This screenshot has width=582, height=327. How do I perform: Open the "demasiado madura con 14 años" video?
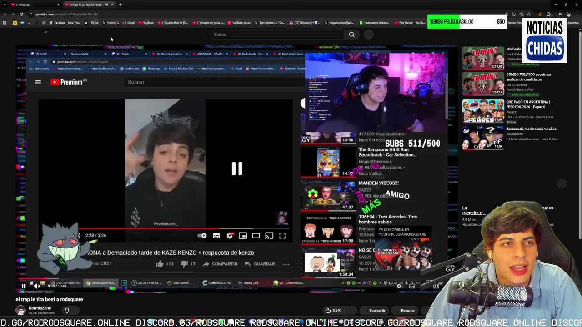coord(531,129)
